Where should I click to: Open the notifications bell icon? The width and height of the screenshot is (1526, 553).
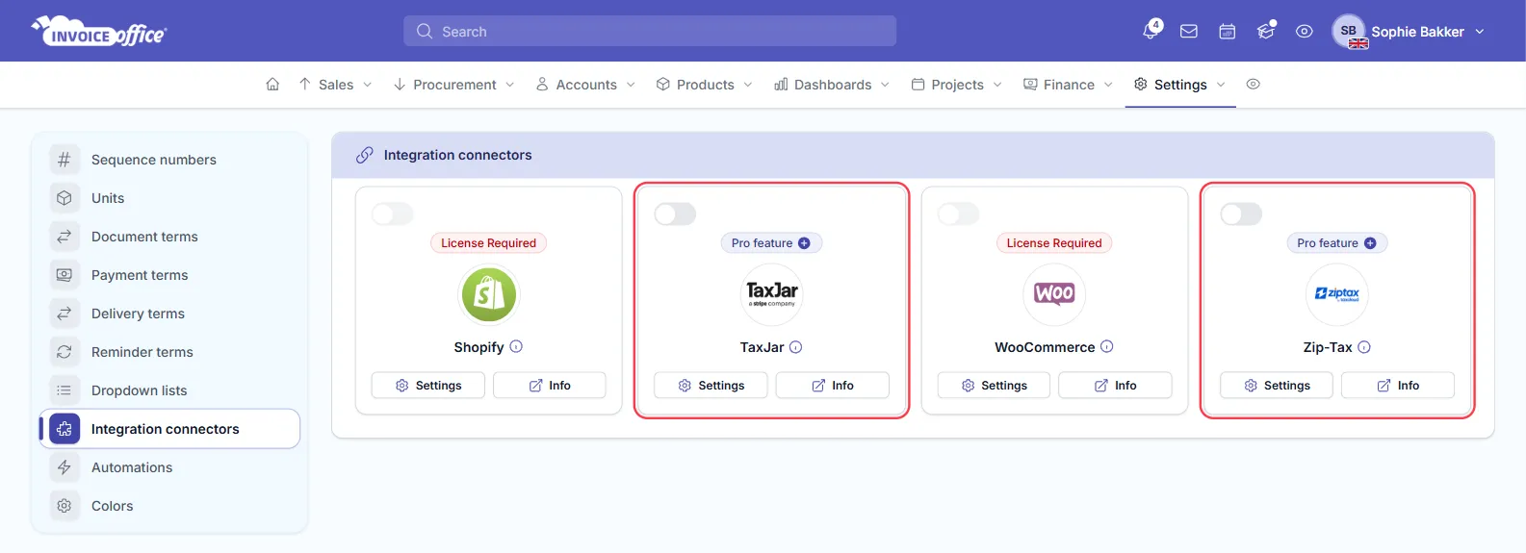click(x=1151, y=31)
